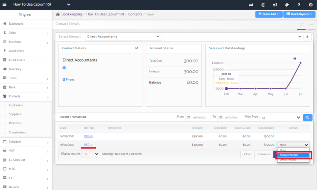Click the back arrow button in contact panel
317x190 pixels.
pyautogui.click(x=307, y=37)
